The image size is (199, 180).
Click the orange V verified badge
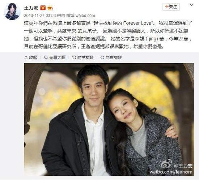click(43, 8)
